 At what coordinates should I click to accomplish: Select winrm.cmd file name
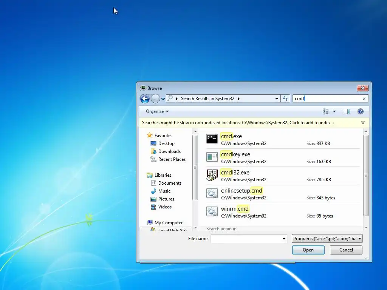235,208
